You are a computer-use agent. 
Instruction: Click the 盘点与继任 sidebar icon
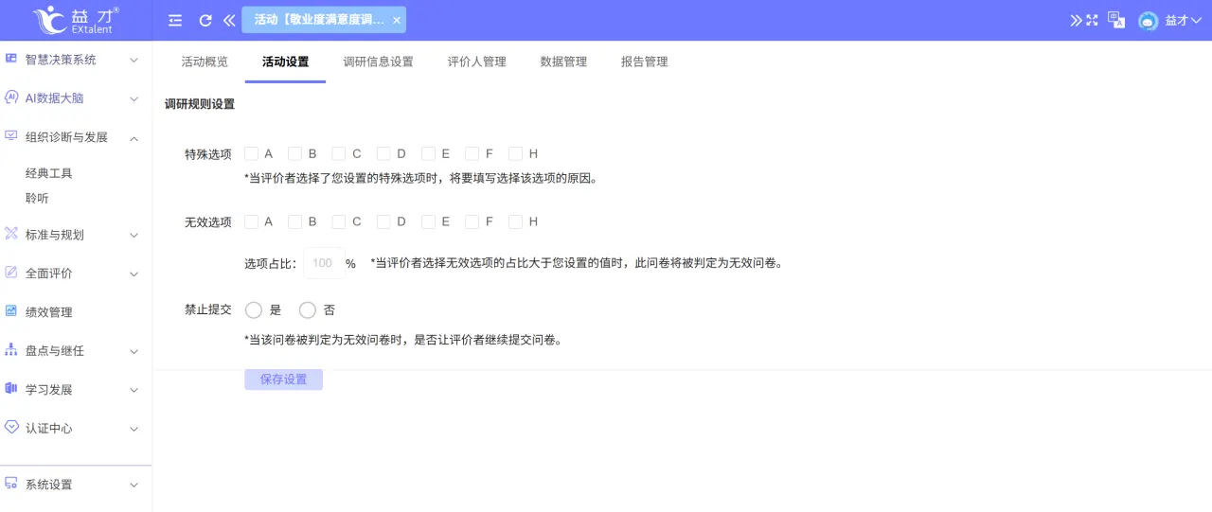pyautogui.click(x=11, y=350)
